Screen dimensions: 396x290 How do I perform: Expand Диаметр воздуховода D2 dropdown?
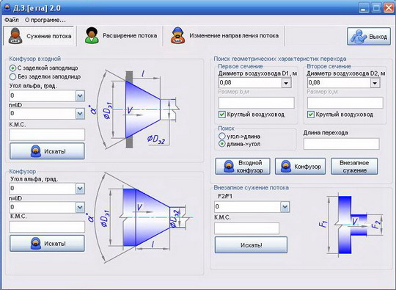pos(375,83)
